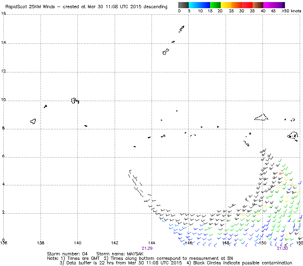The height and width of the screenshot is (266, 303).
Task: Click the 'Data buffer is 22 hrs' note
Action: click(90, 263)
